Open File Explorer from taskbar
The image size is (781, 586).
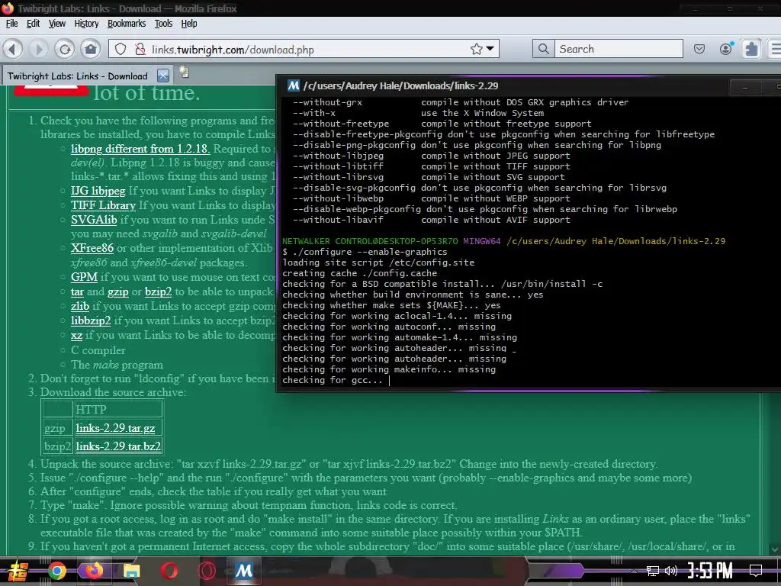131,571
